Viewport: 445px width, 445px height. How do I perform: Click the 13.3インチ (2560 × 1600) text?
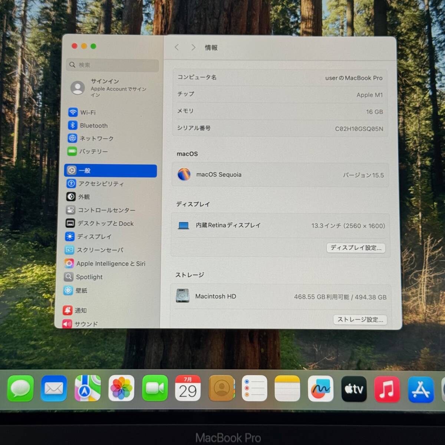click(348, 225)
